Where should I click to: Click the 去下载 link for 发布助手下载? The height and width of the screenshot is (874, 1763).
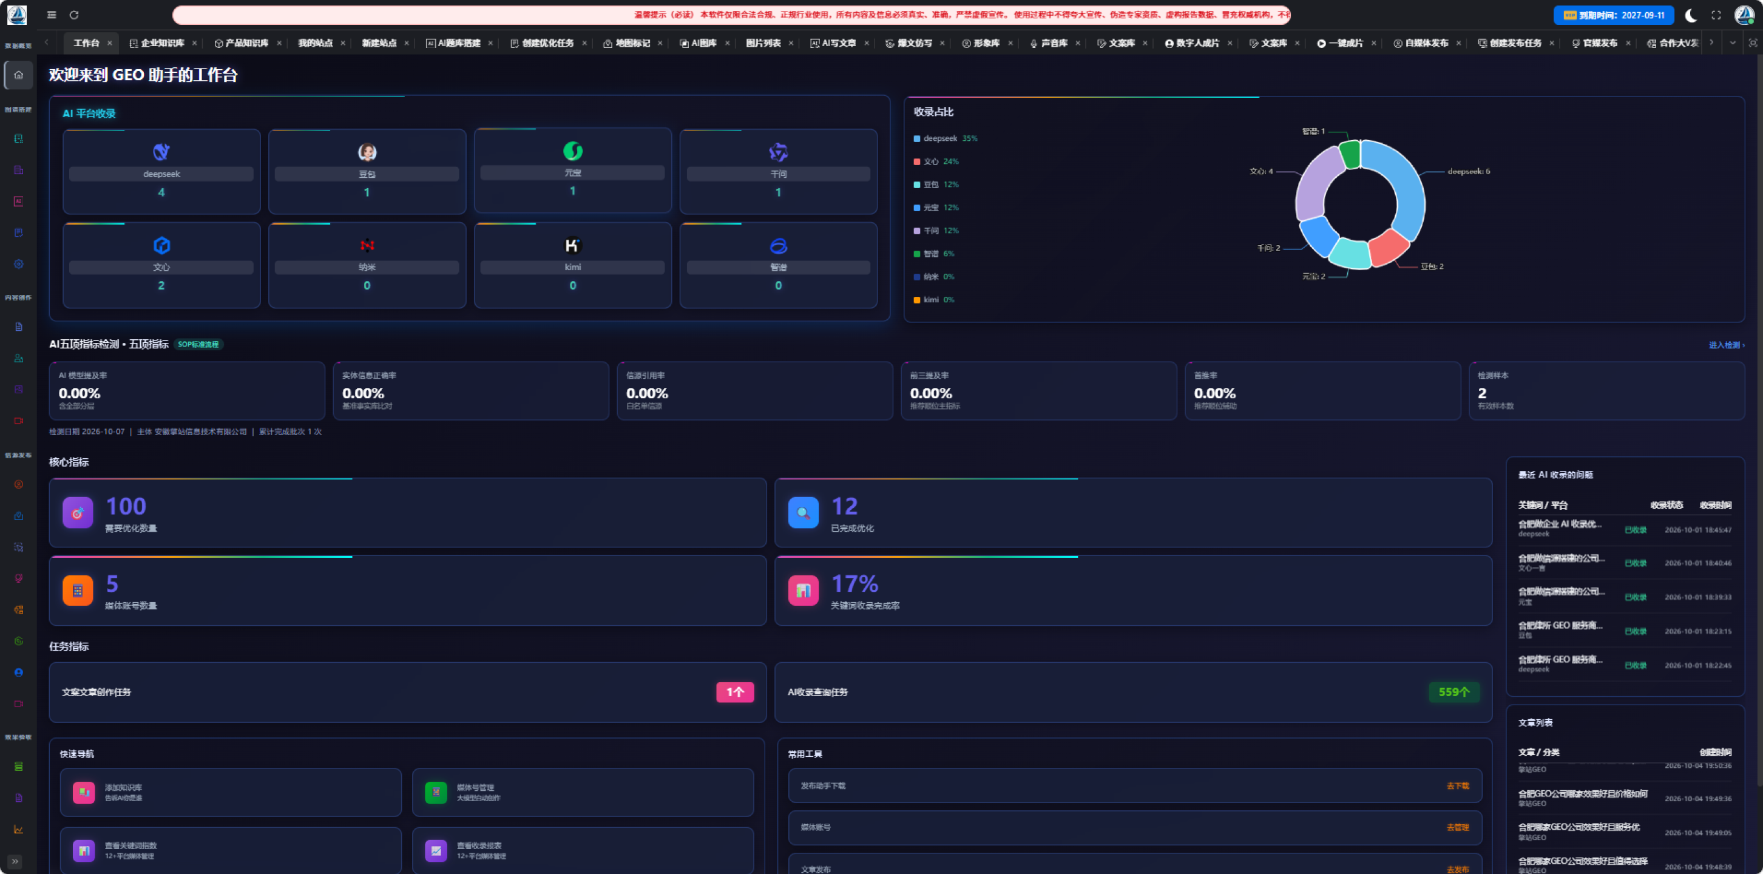(x=1457, y=786)
